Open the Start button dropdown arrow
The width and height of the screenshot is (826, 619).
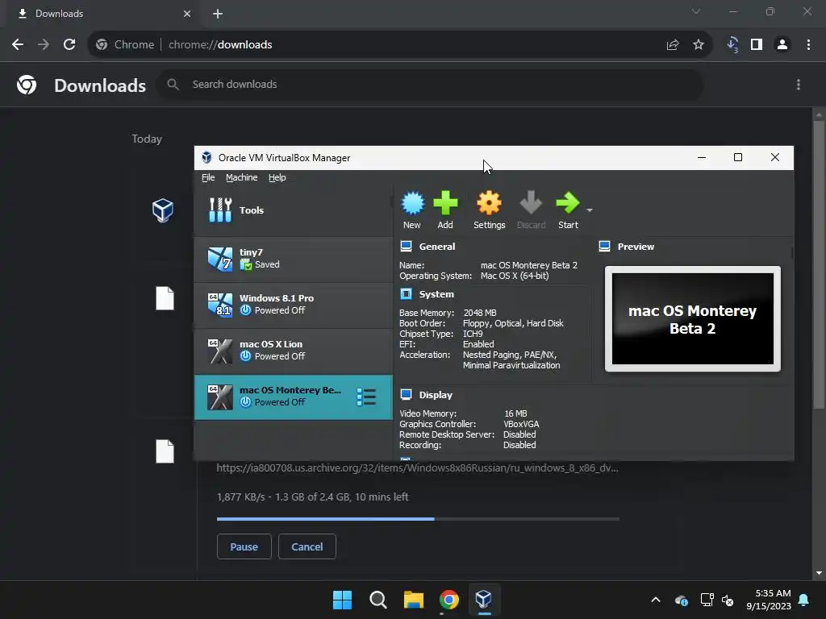coord(590,210)
